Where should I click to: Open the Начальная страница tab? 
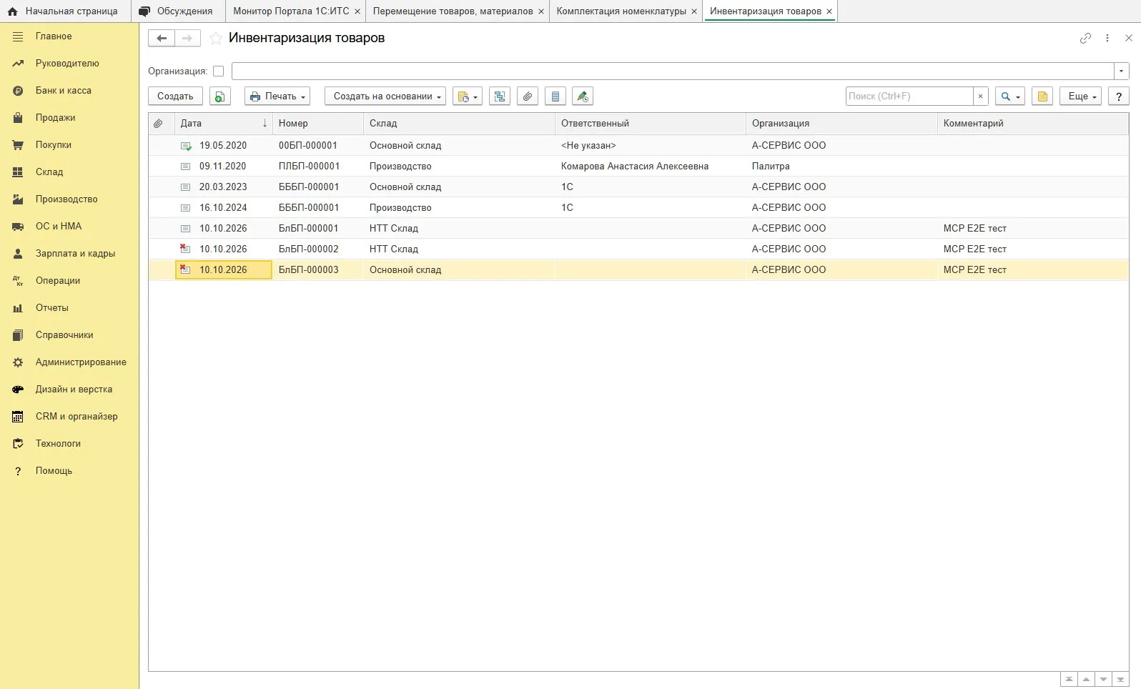point(65,11)
